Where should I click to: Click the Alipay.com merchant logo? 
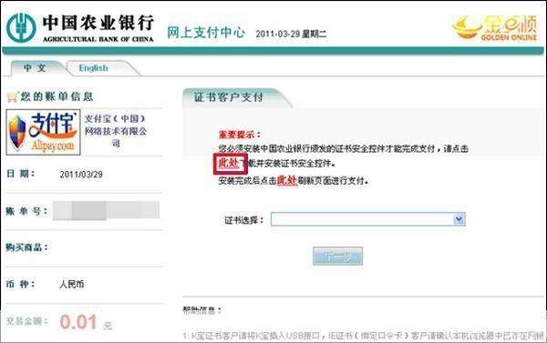click(x=43, y=132)
